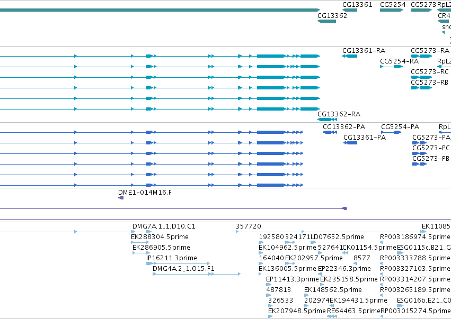Select the CG5273-PC protein label

431,148
